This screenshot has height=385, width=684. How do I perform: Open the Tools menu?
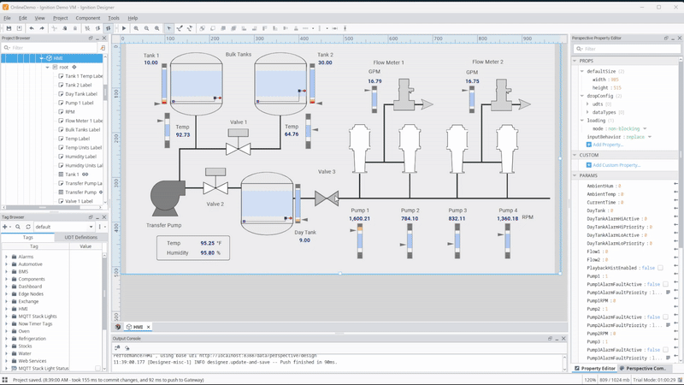tap(114, 18)
